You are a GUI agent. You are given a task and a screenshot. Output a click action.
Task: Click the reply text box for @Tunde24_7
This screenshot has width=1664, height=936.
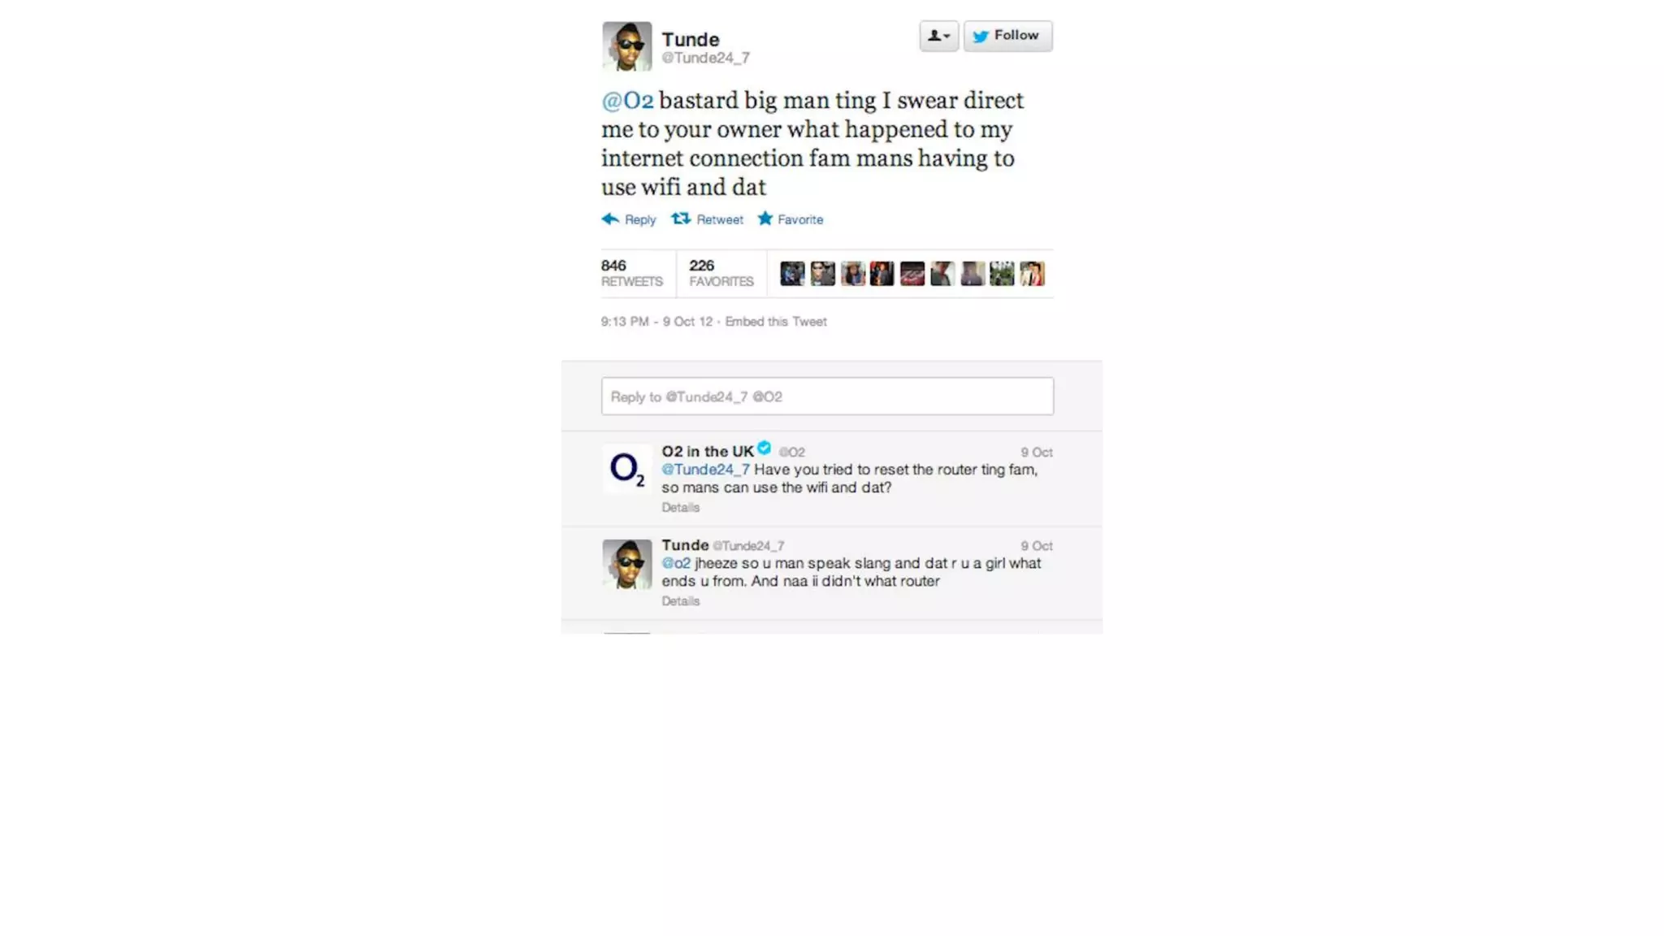pos(827,396)
